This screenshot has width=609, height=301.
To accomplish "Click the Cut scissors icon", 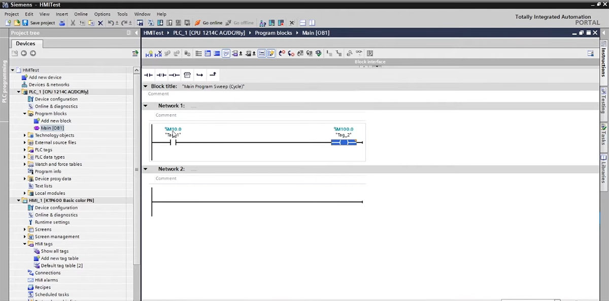I will (73, 23).
